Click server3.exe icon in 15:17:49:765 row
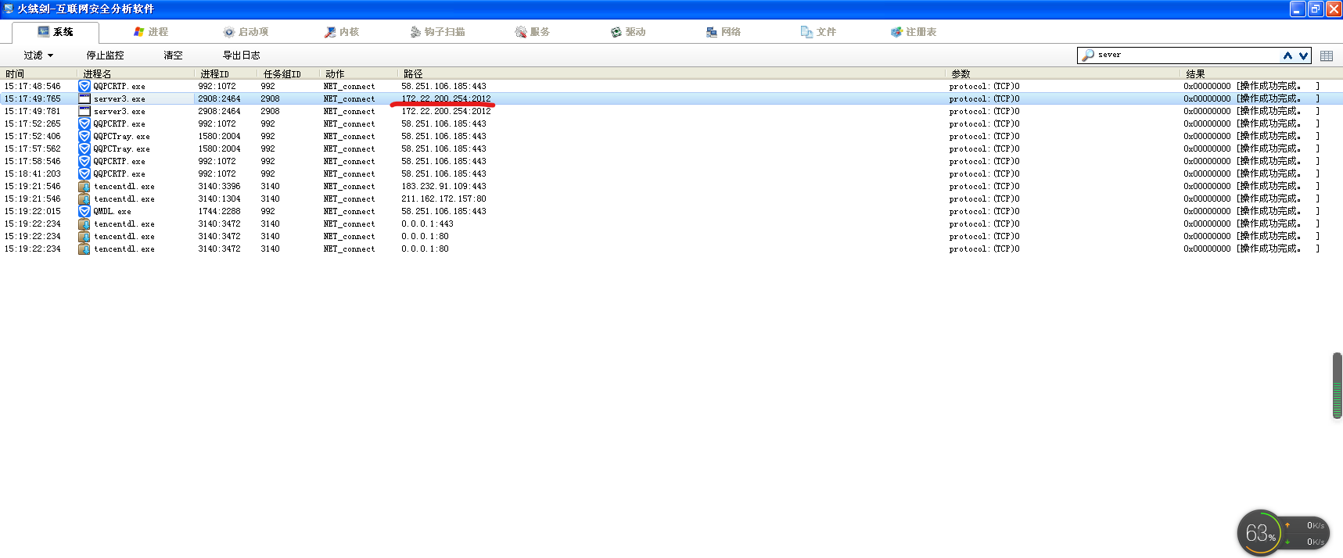The width and height of the screenshot is (1343, 558). [84, 98]
